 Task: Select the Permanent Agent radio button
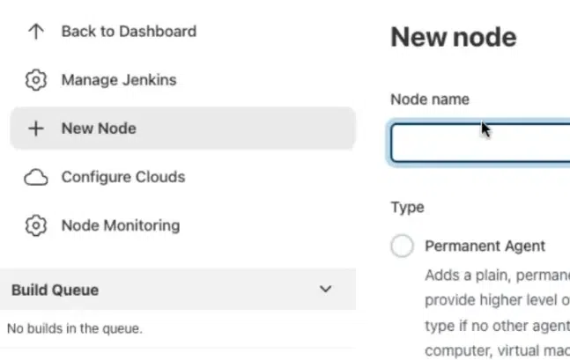point(402,246)
